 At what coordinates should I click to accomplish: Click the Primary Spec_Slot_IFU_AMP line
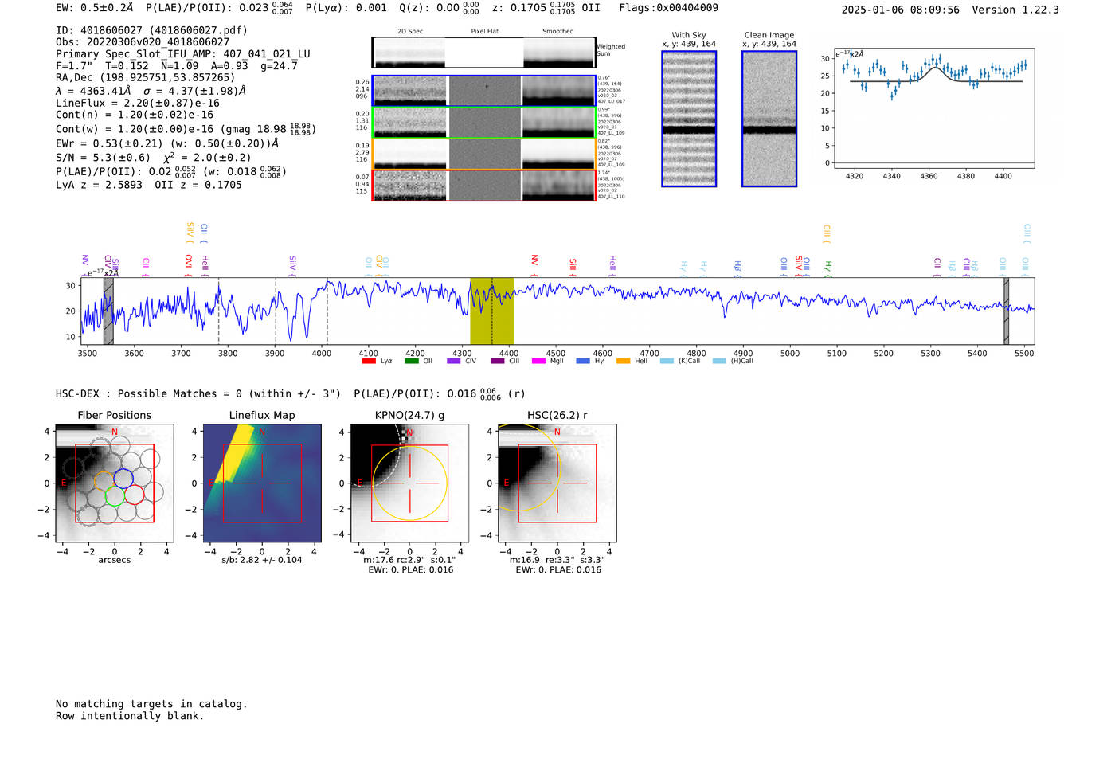(x=183, y=54)
